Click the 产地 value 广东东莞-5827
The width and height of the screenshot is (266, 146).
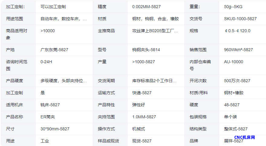click(54, 50)
